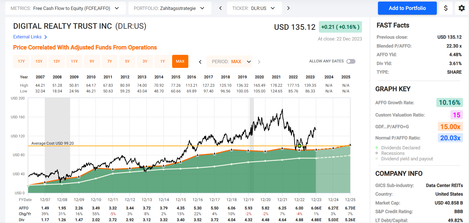Click Custom Valuation Ratio 15 swatch
Viewport: 469px width, 223px height.
click(456, 115)
